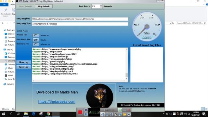The image size is (208, 117).
Task: Open recorder output folder icon
Action: tap(124, 114)
